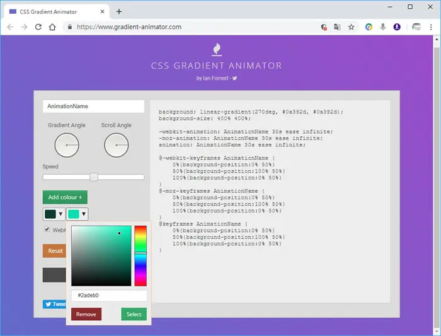Click the red Remove button
This screenshot has height=336, width=441.
(86, 315)
